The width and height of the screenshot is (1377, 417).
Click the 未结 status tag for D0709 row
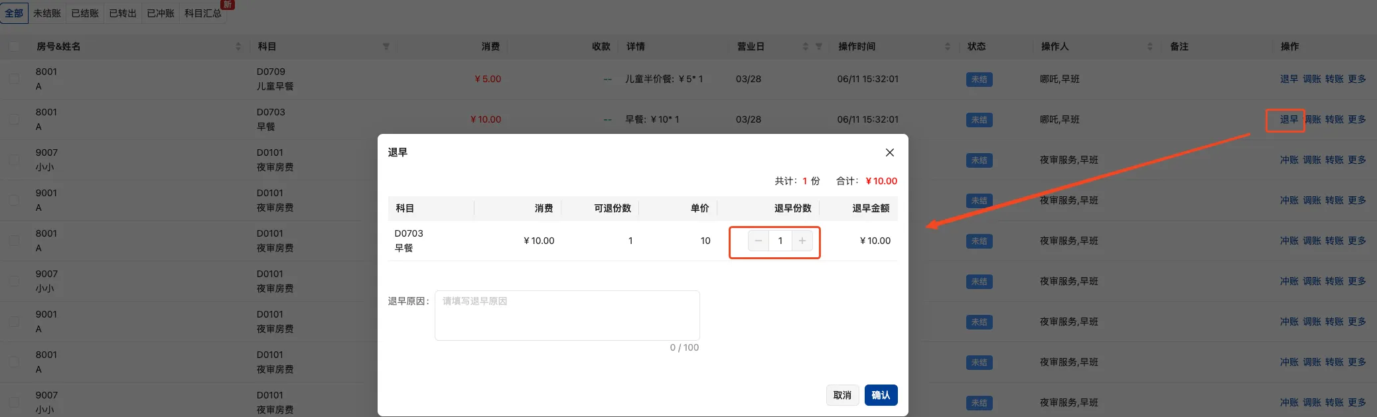[x=979, y=80]
